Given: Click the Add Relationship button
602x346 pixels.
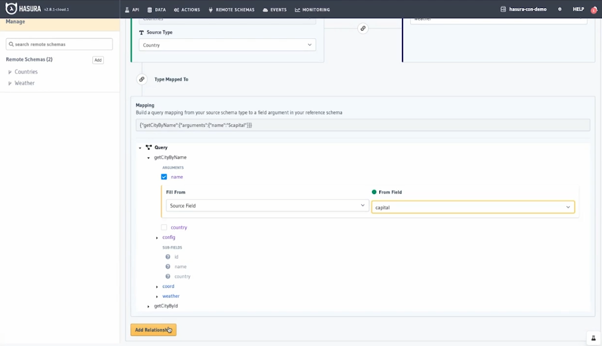Looking at the screenshot, I should click(153, 330).
